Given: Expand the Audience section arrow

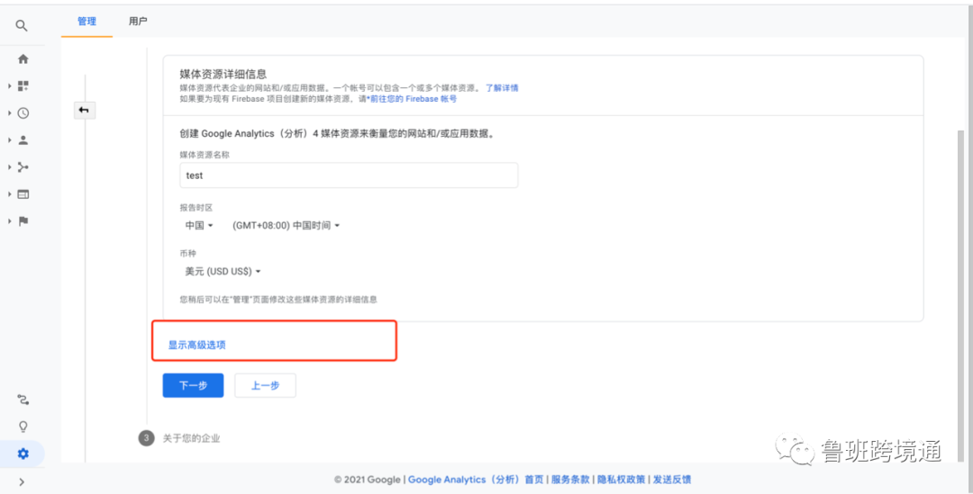Looking at the screenshot, I should (10, 140).
